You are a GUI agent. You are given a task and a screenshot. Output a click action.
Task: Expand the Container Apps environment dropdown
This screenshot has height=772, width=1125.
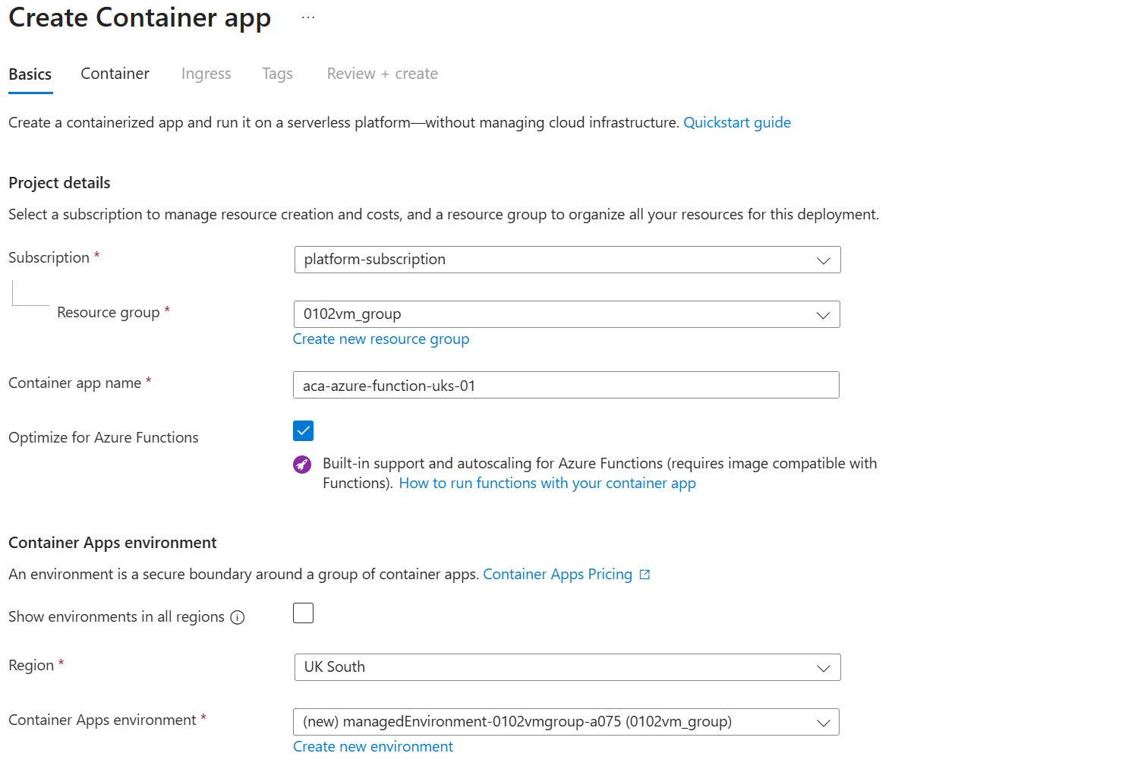566,722
